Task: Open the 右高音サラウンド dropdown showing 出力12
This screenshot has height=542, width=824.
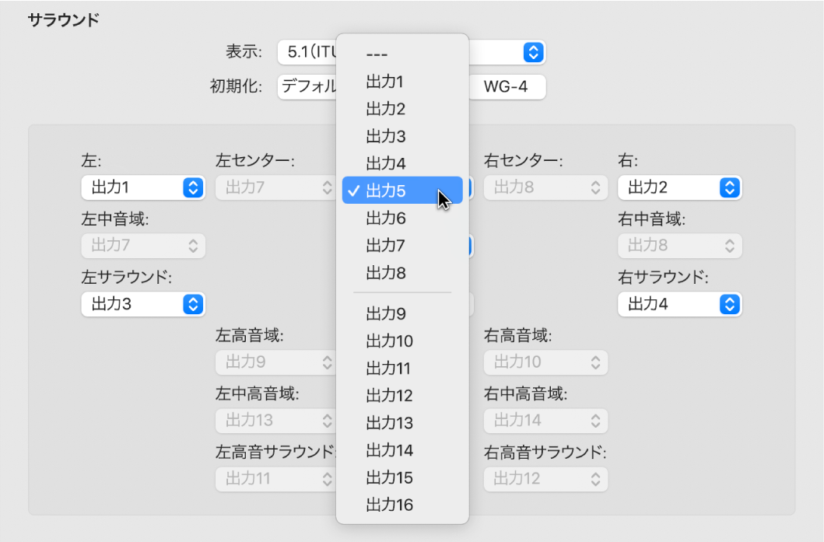Action: click(545, 479)
